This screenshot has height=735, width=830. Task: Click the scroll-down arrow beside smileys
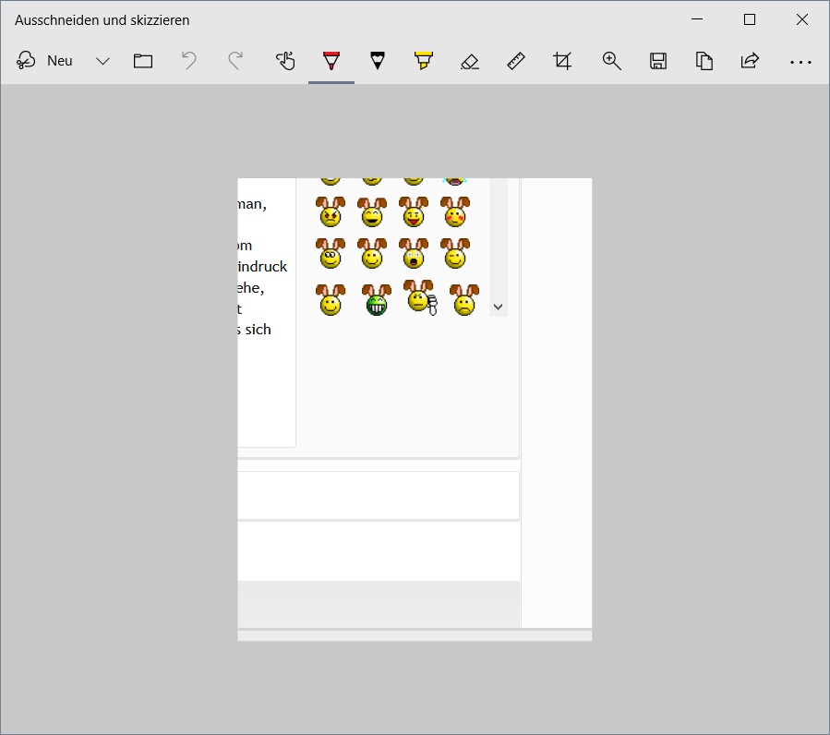(499, 307)
